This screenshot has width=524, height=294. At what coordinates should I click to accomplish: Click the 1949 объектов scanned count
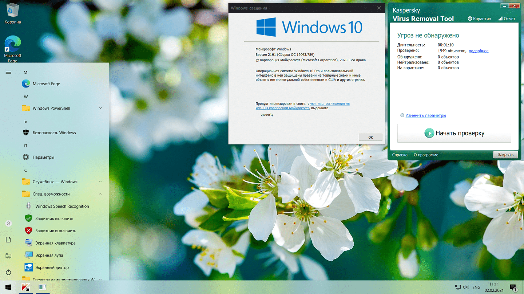[x=452, y=51]
